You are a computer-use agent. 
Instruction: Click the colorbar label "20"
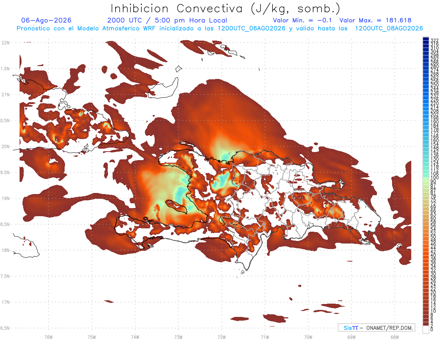click(433, 293)
